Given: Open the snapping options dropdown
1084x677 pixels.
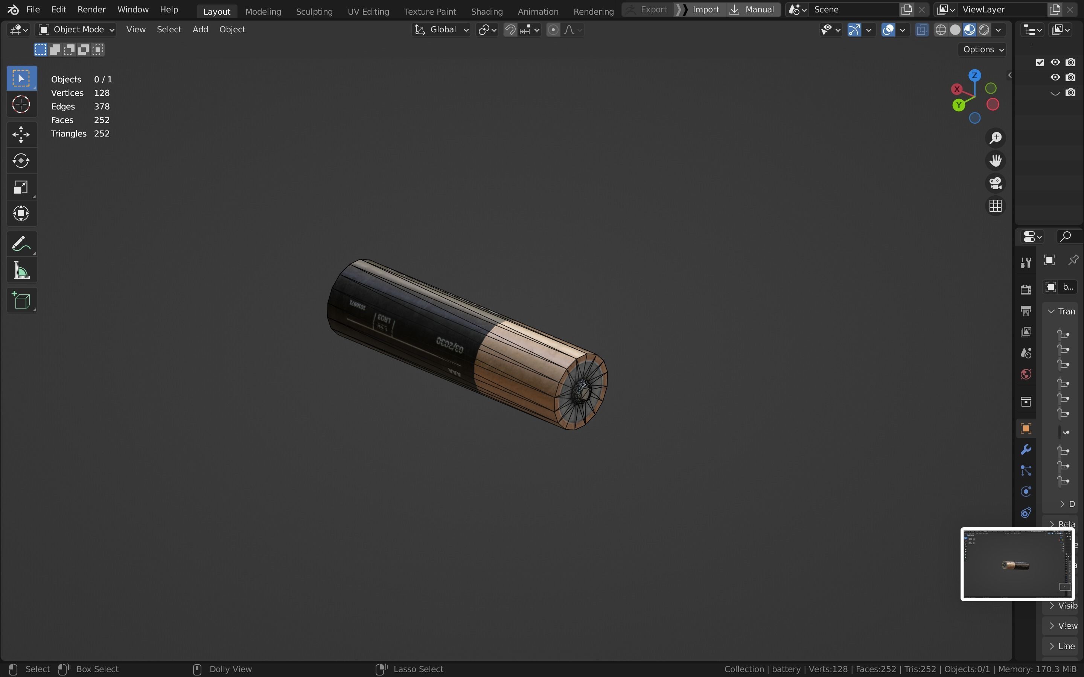Looking at the screenshot, I should (x=530, y=30).
